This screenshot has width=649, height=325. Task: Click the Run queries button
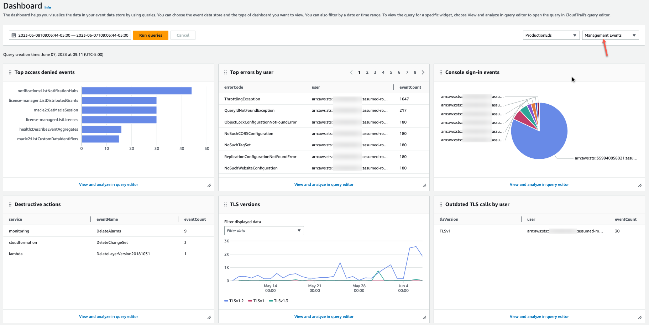pos(151,35)
